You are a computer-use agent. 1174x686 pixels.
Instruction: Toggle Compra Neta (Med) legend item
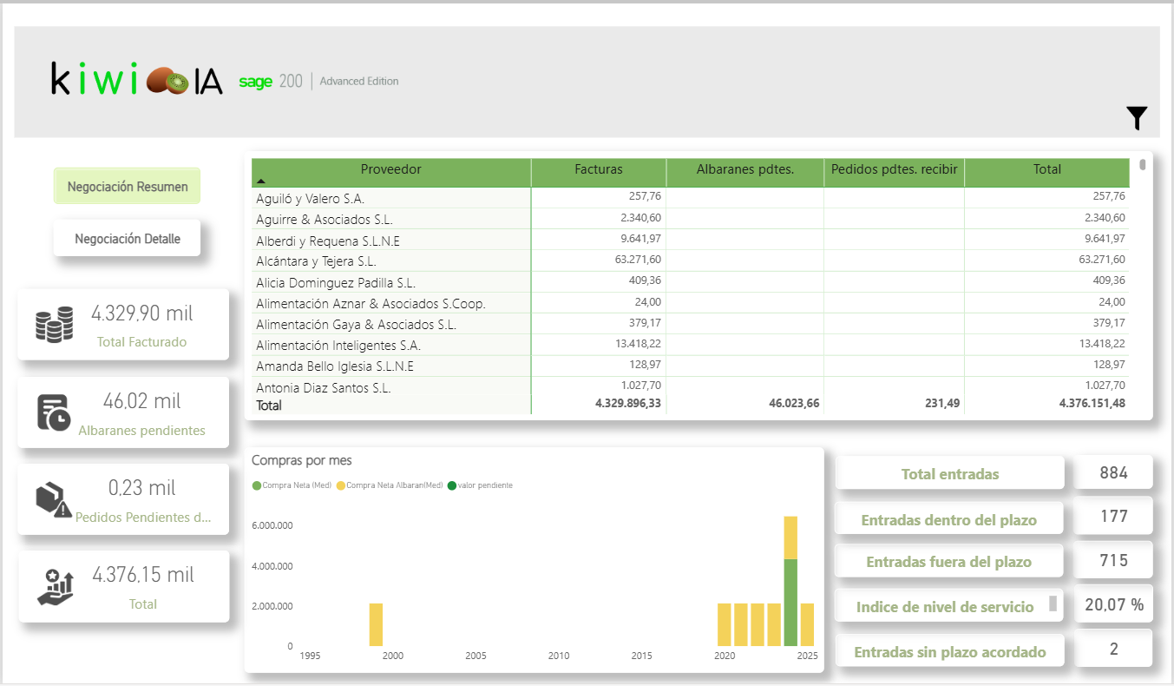(294, 485)
